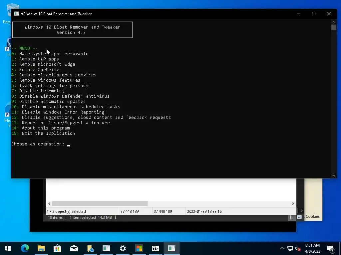Open File Explorer from the taskbar
Screen dimensions: 341x255
(x=41, y=248)
